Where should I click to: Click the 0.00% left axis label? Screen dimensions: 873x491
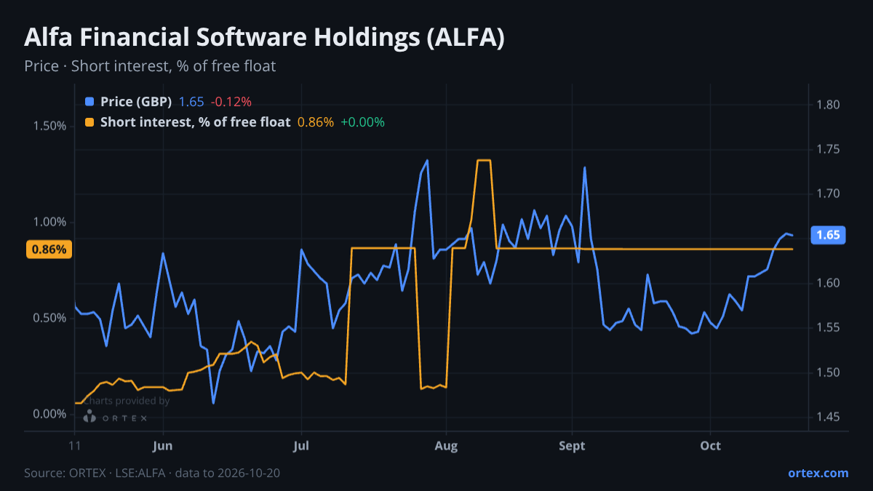[49, 414]
